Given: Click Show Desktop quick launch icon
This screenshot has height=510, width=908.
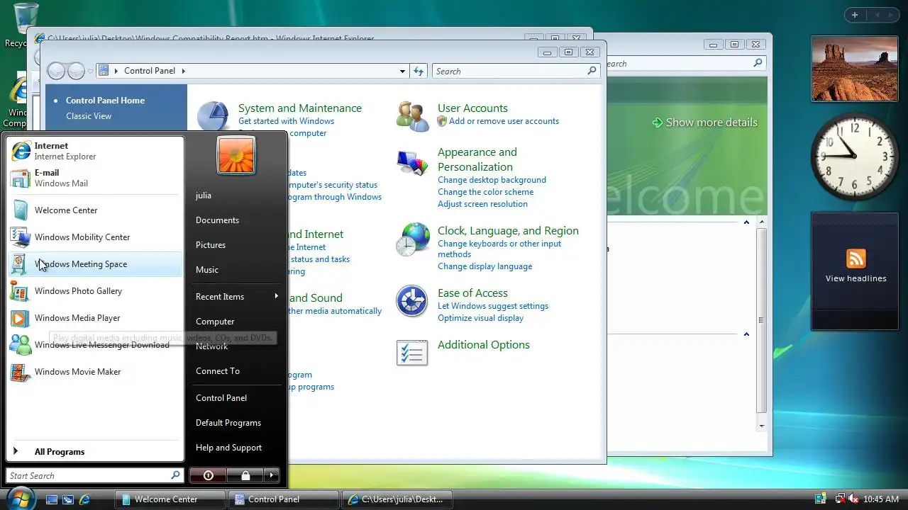Looking at the screenshot, I should pos(52,499).
